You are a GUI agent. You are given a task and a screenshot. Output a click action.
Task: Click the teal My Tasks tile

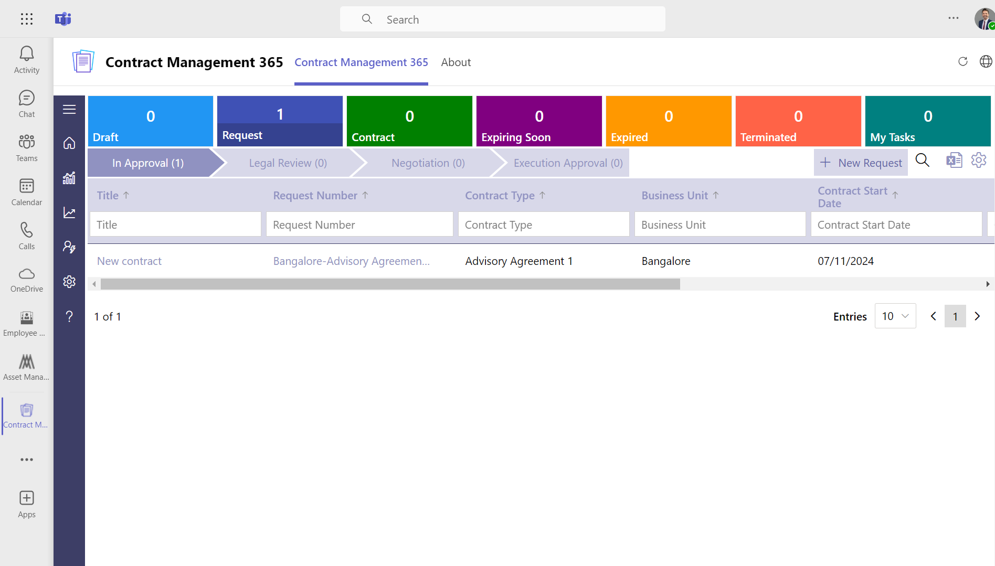tap(928, 121)
